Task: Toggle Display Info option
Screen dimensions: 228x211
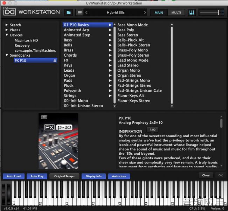Action: coord(94,176)
